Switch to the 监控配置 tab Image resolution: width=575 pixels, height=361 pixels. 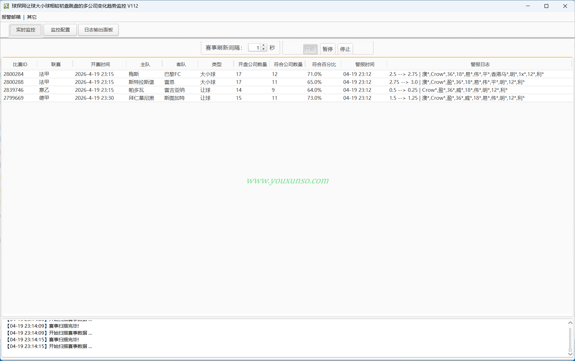click(x=60, y=30)
